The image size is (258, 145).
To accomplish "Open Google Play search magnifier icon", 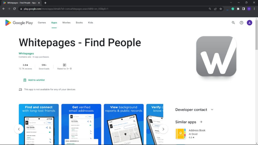I will 233,23.
